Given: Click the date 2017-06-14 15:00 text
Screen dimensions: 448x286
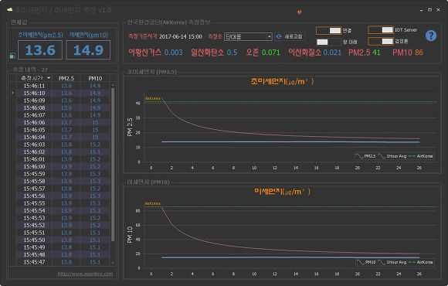Looking at the screenshot, I should tap(181, 36).
